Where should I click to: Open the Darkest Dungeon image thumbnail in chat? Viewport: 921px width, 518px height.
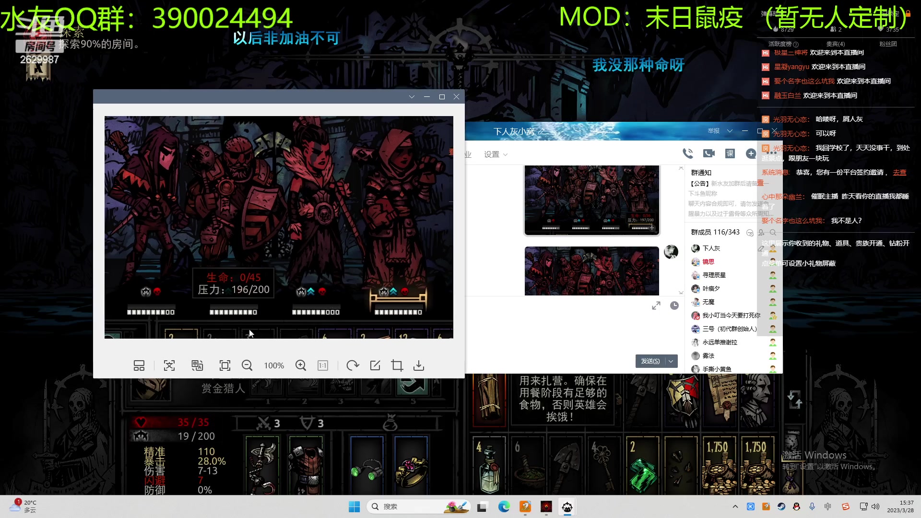coord(591,200)
